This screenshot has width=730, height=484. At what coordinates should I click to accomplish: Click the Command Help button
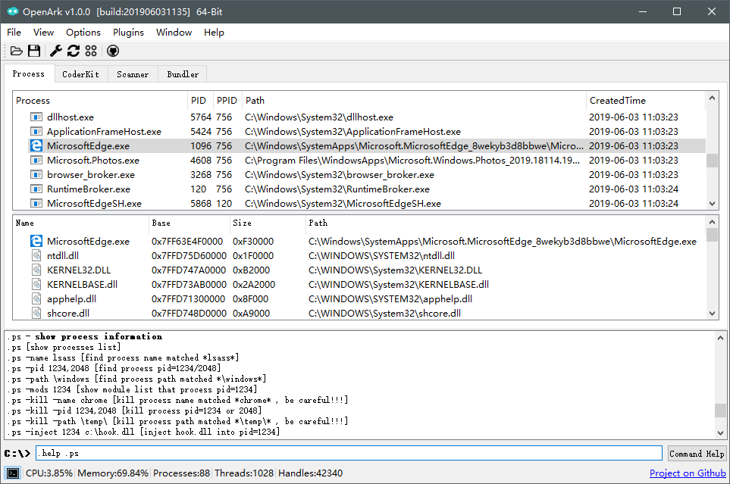click(697, 453)
